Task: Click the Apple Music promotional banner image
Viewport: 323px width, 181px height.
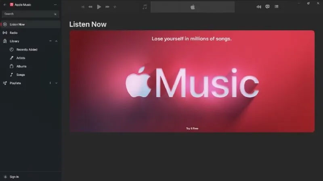Action: (x=192, y=81)
